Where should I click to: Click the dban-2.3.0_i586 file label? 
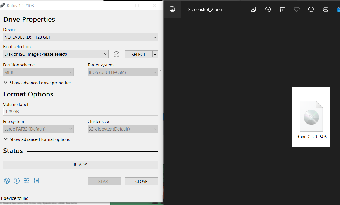312,137
